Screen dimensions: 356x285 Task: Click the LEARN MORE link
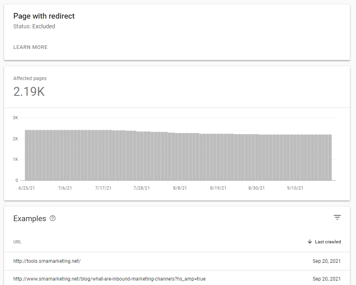tap(30, 47)
